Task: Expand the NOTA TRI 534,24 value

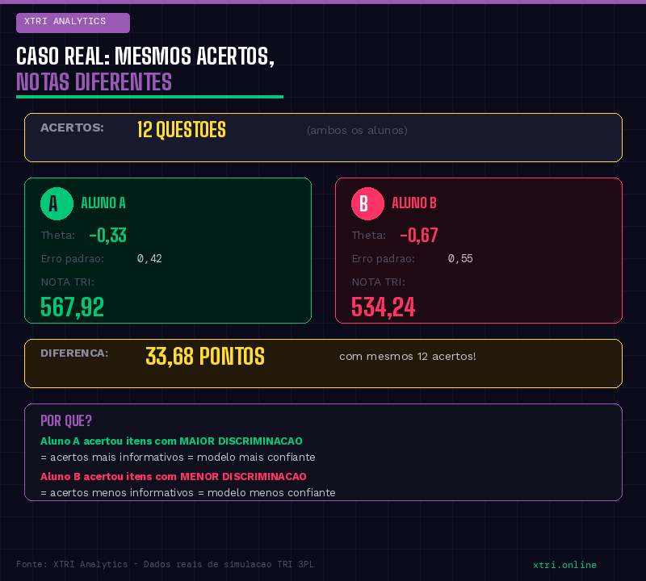Action: click(383, 307)
